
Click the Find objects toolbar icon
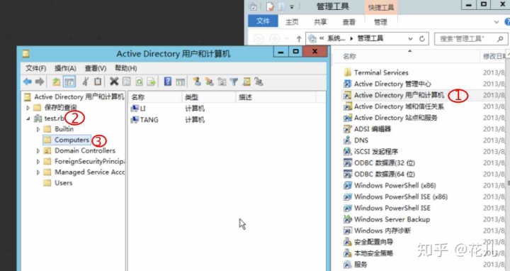click(246, 82)
